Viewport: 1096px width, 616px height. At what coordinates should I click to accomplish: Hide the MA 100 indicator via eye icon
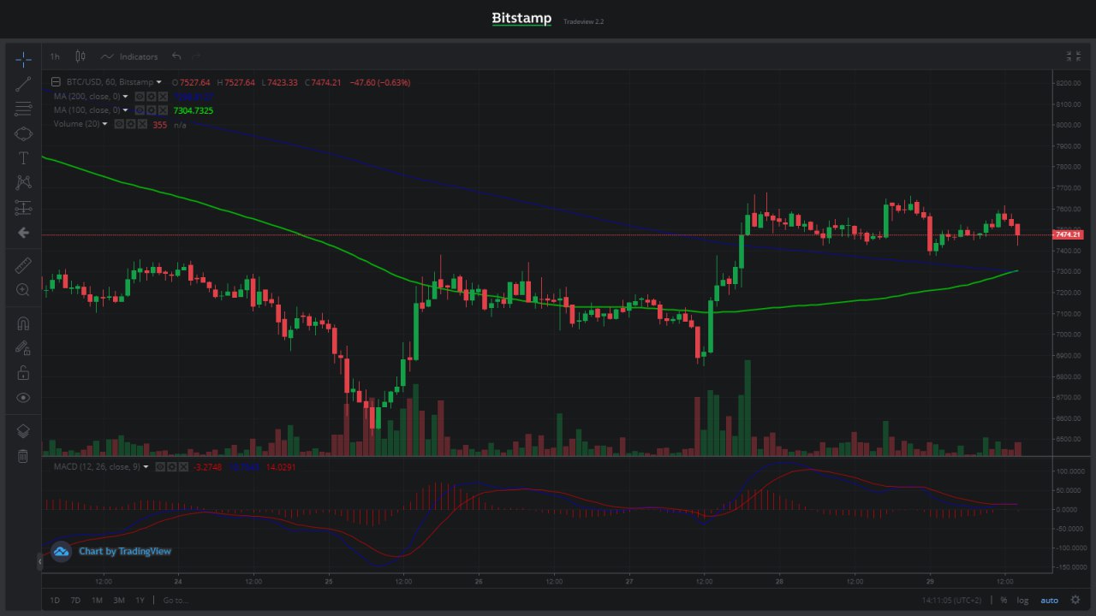139,110
